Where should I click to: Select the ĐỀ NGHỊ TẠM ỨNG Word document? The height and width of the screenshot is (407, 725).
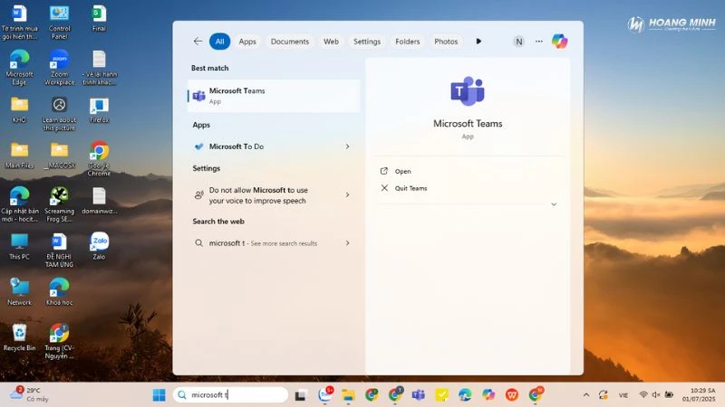click(59, 251)
